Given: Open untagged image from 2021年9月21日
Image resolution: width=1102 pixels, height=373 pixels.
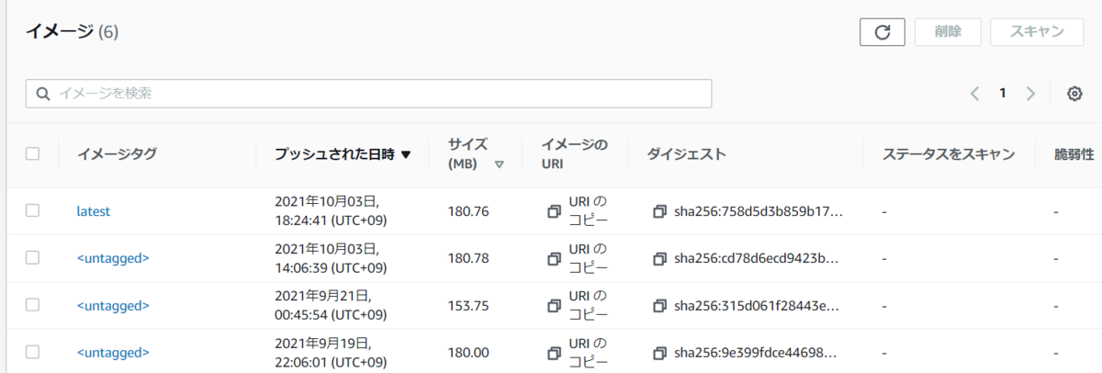Looking at the screenshot, I should (x=112, y=305).
